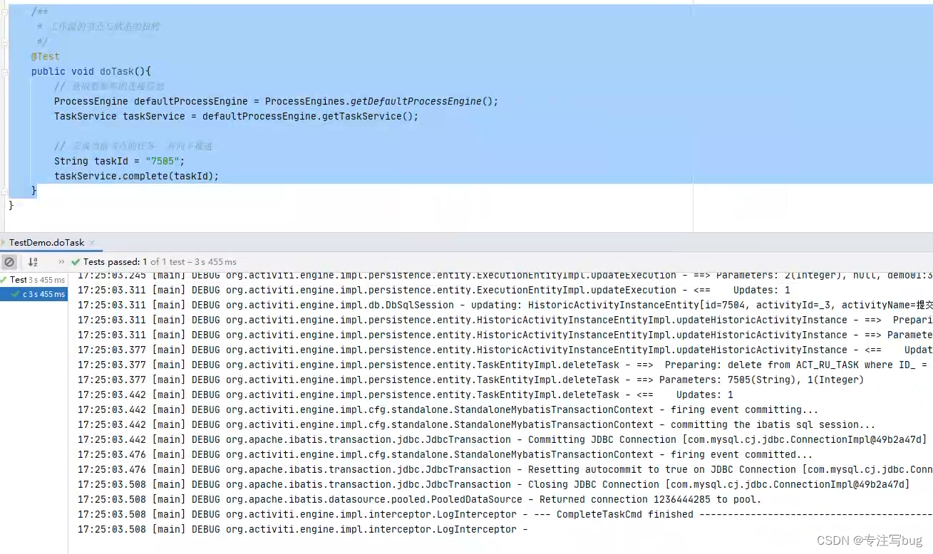Viewport: 933px width, 554px height.
Task: Click taskService.complete(taskId) line
Action: 137,176
